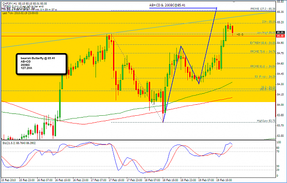Screen dimensions: 287x183
Task: Click the 85.20 value on price axis
Action: (x=280, y=22)
